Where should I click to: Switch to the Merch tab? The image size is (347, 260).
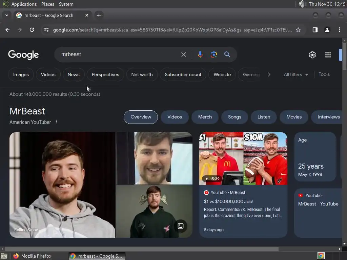pyautogui.click(x=205, y=117)
